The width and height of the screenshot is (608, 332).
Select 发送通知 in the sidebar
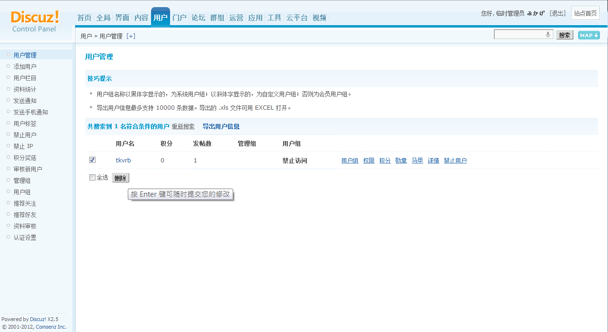25,101
